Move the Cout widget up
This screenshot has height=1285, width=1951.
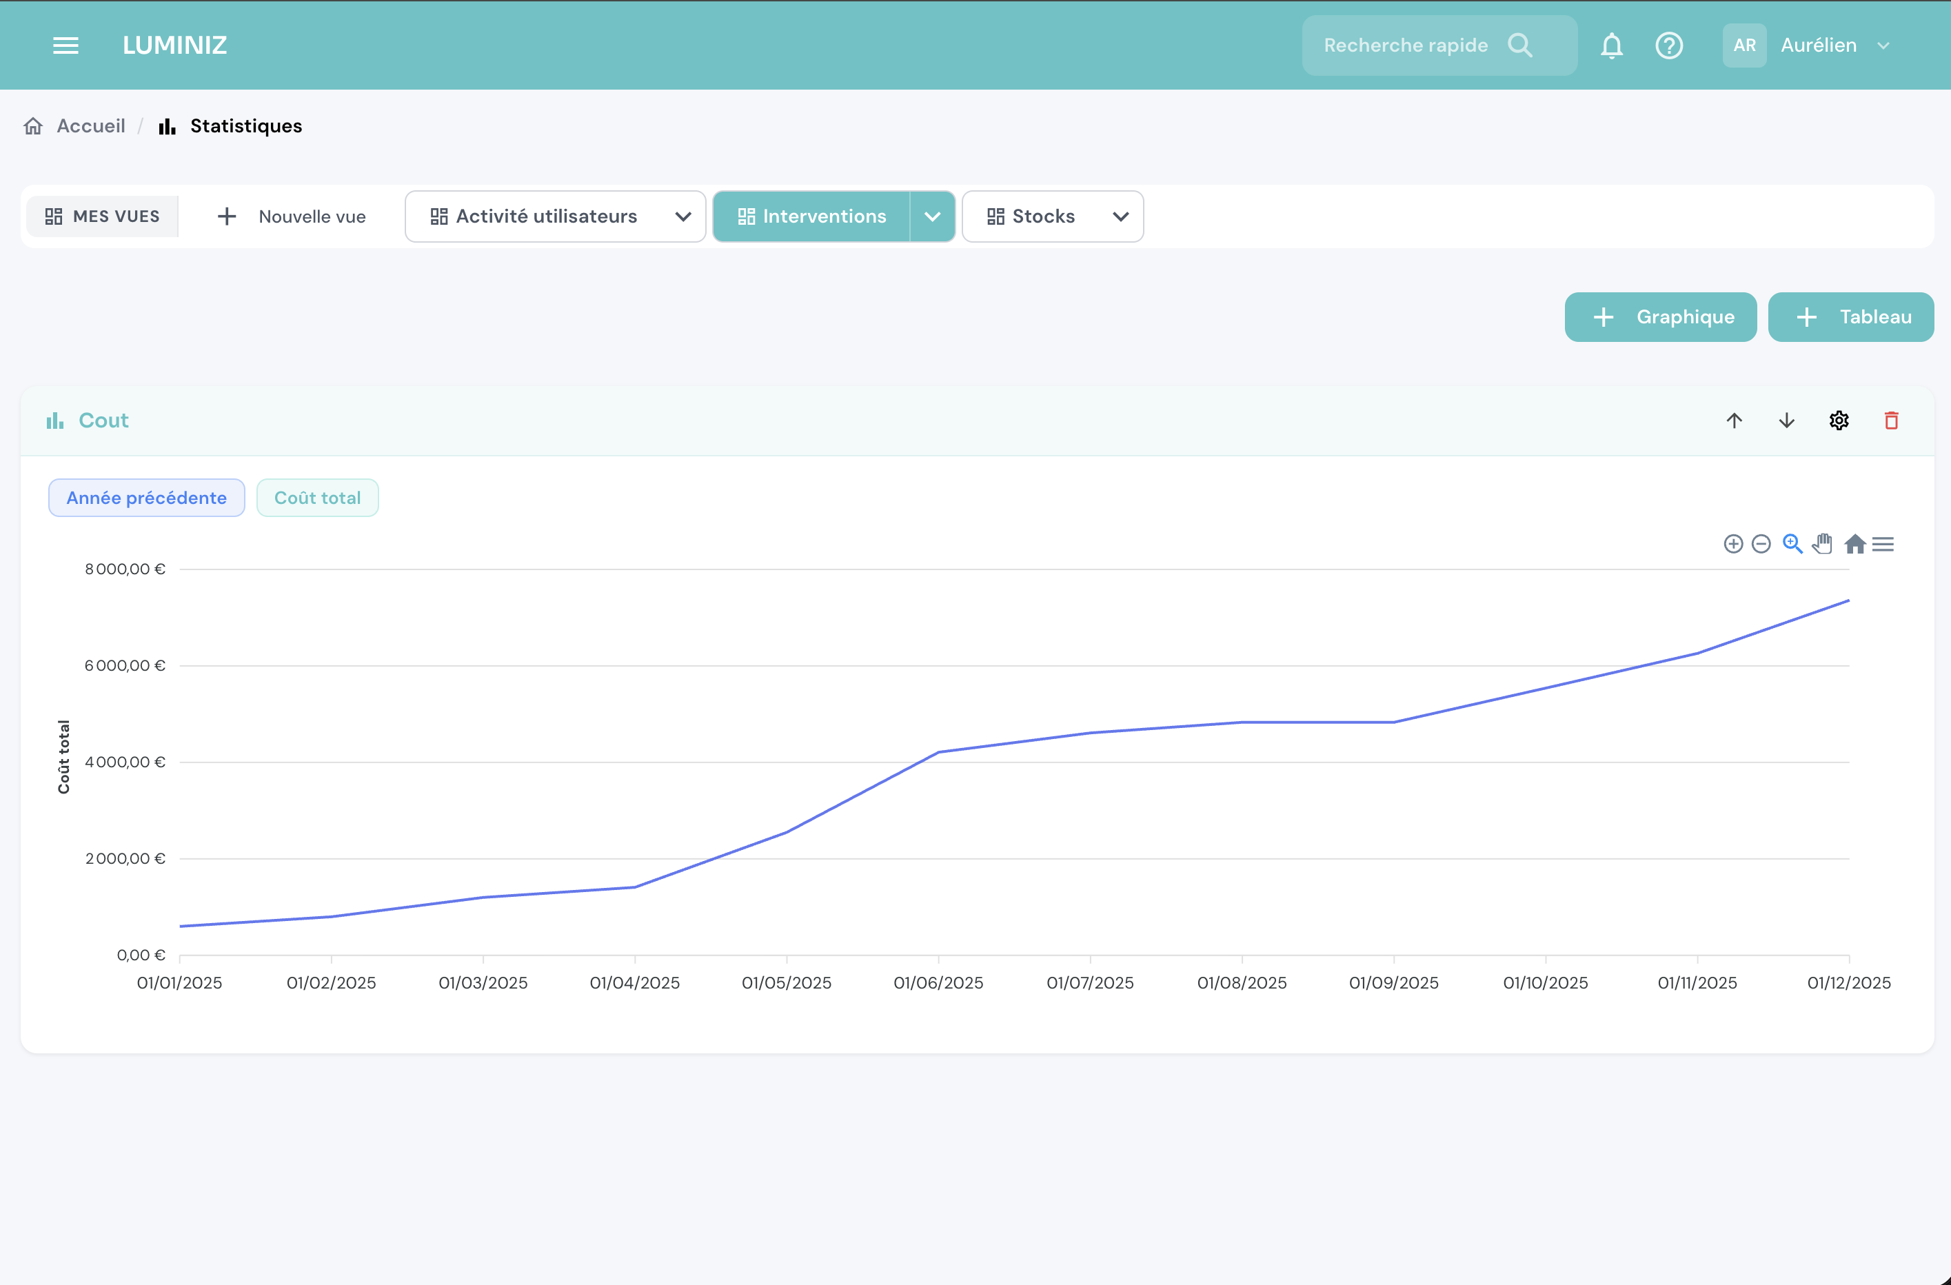1735,421
